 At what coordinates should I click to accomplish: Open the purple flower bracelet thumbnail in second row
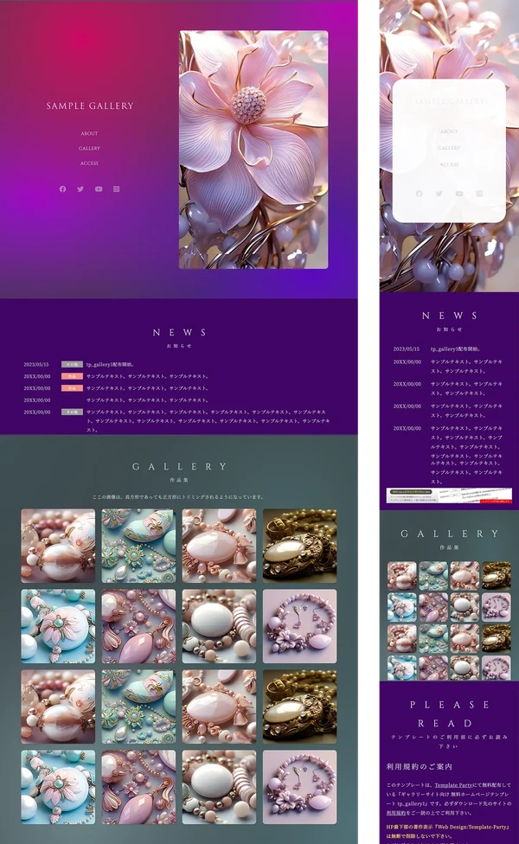300,626
